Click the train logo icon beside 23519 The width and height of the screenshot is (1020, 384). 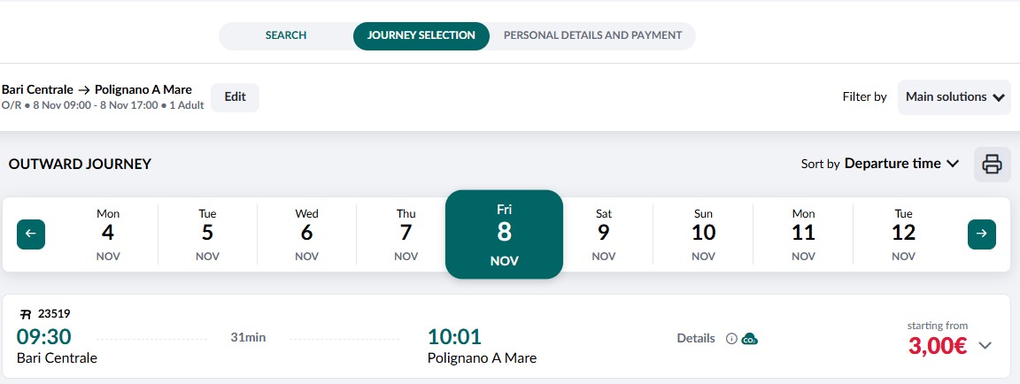click(x=26, y=314)
